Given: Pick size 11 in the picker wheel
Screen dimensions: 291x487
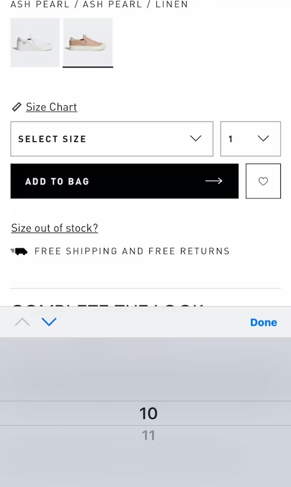Looking at the screenshot, I should click(148, 436).
